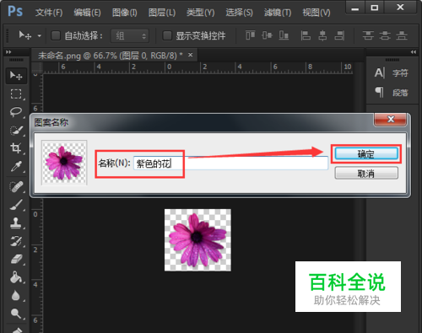Click Distribute bottom edges icon
Viewport: 422px width, 333px height.
[402, 35]
